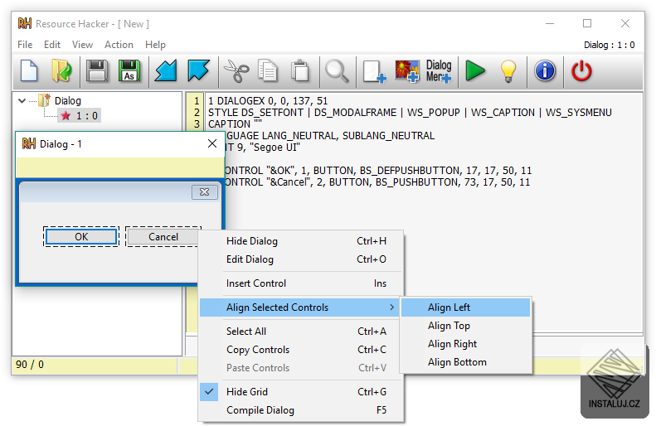
Task: Select Align Right in submenu
Action: (465, 344)
